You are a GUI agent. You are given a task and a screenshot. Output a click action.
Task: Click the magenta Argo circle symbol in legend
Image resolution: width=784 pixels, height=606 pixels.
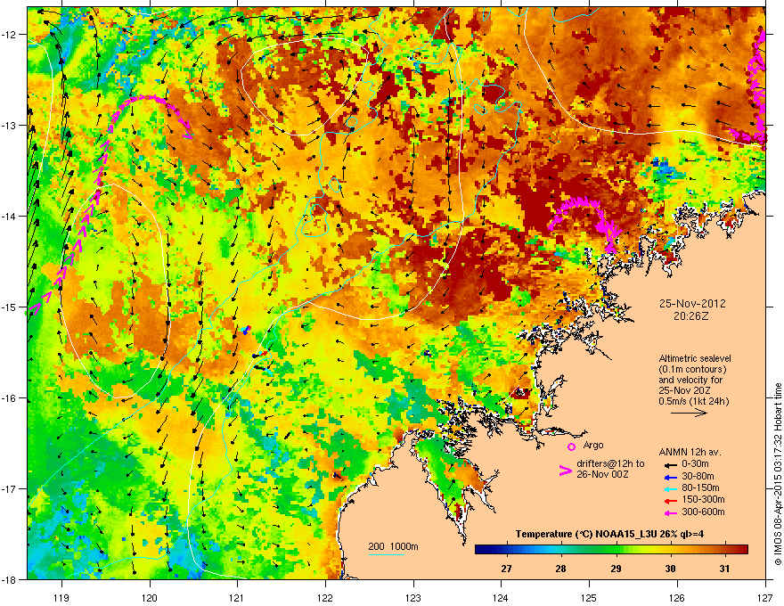click(x=571, y=446)
